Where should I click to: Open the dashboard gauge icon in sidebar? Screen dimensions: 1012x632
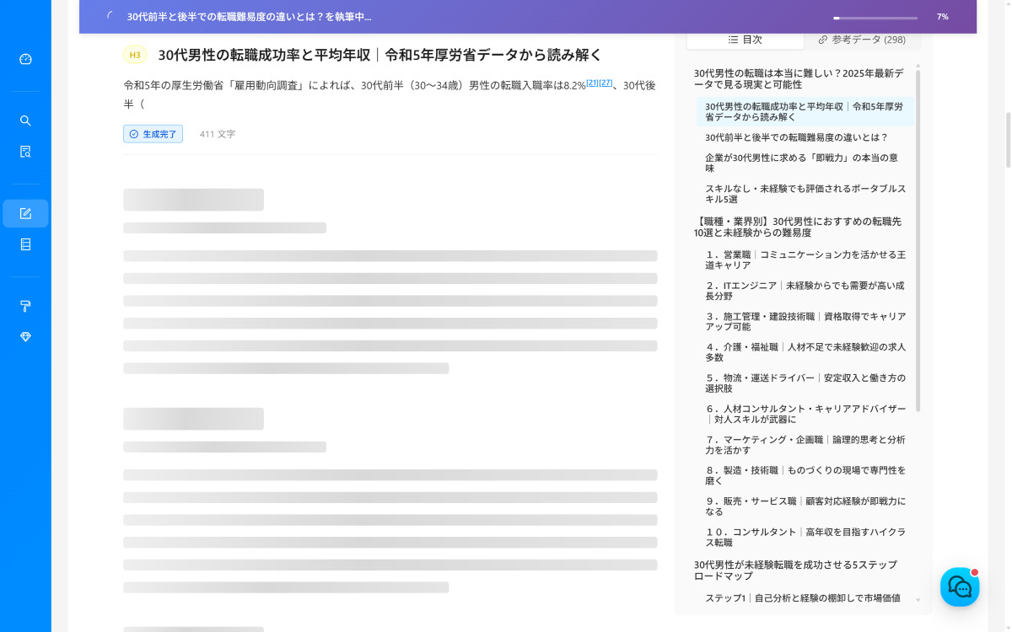25,59
